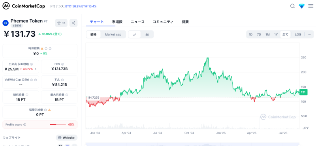Toggle the LOG scale option
This screenshot has height=146, width=316.
[298, 34]
